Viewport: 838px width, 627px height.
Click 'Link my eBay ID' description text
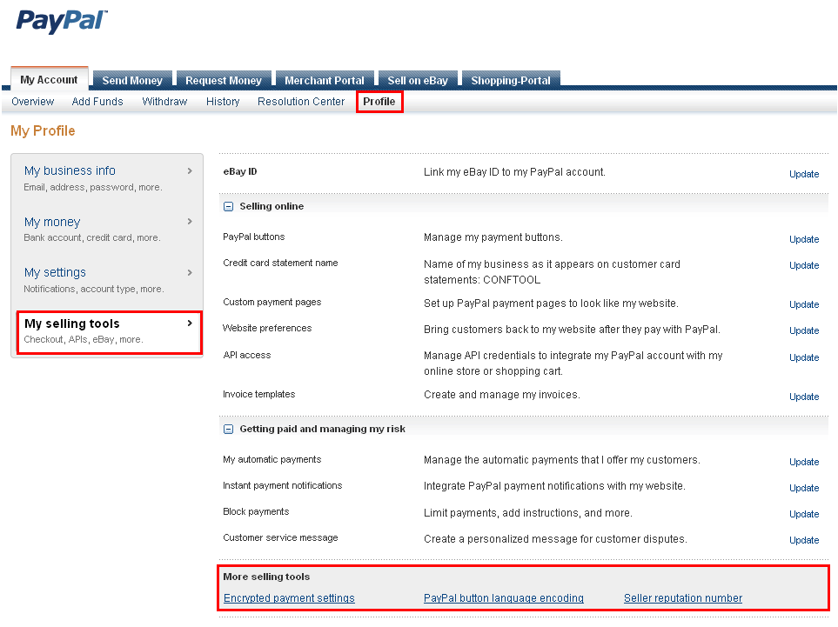514,172
